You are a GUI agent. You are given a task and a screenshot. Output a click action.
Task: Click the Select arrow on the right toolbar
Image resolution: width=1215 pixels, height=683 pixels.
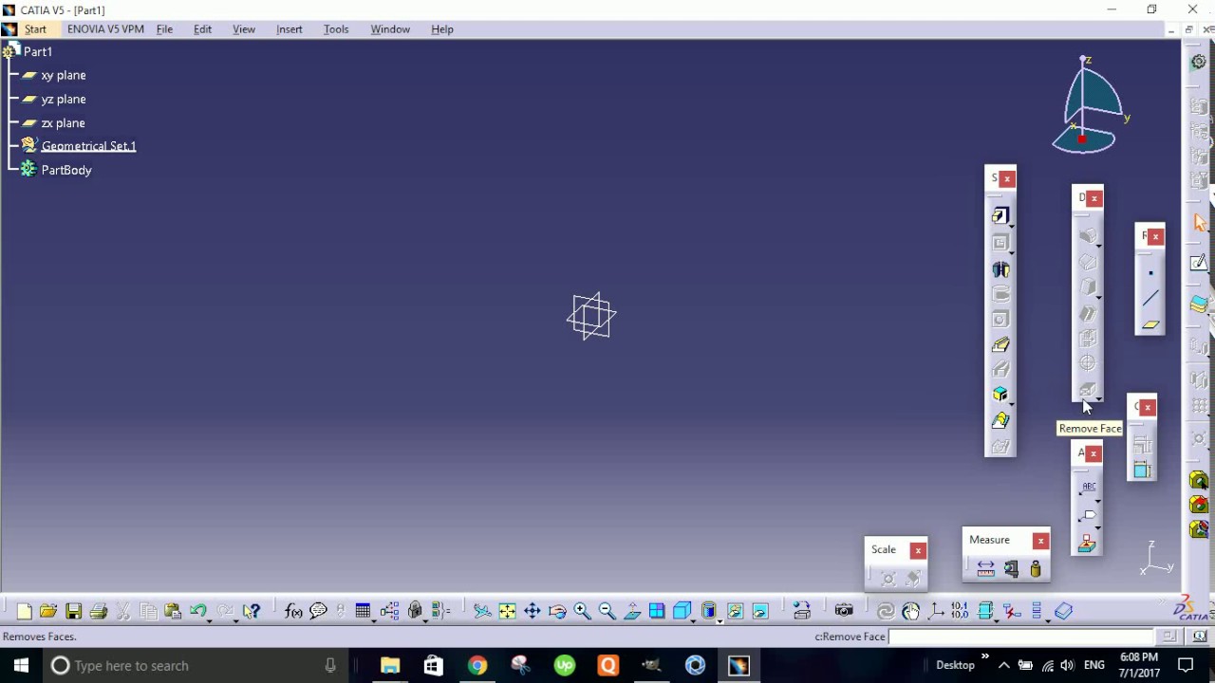1200,223
